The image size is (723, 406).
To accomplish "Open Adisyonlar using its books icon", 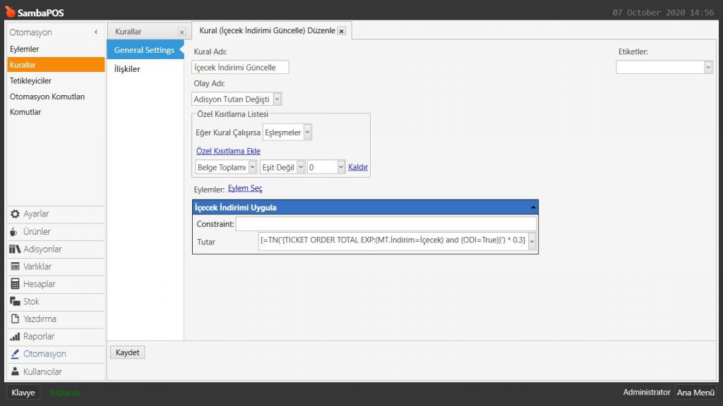I will (15, 250).
